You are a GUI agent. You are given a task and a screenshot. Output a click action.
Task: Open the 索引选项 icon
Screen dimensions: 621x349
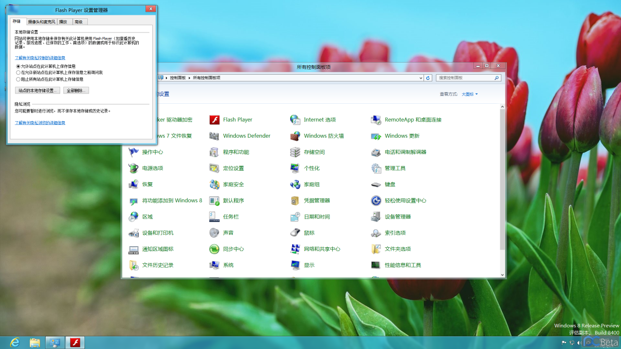point(376,233)
